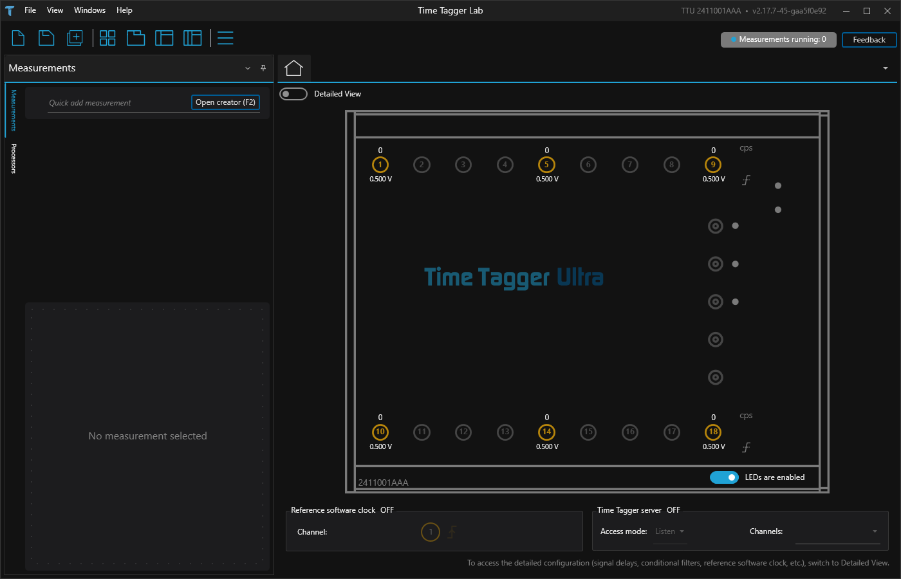Click input channel 7 circle
This screenshot has height=579, width=901.
click(630, 165)
